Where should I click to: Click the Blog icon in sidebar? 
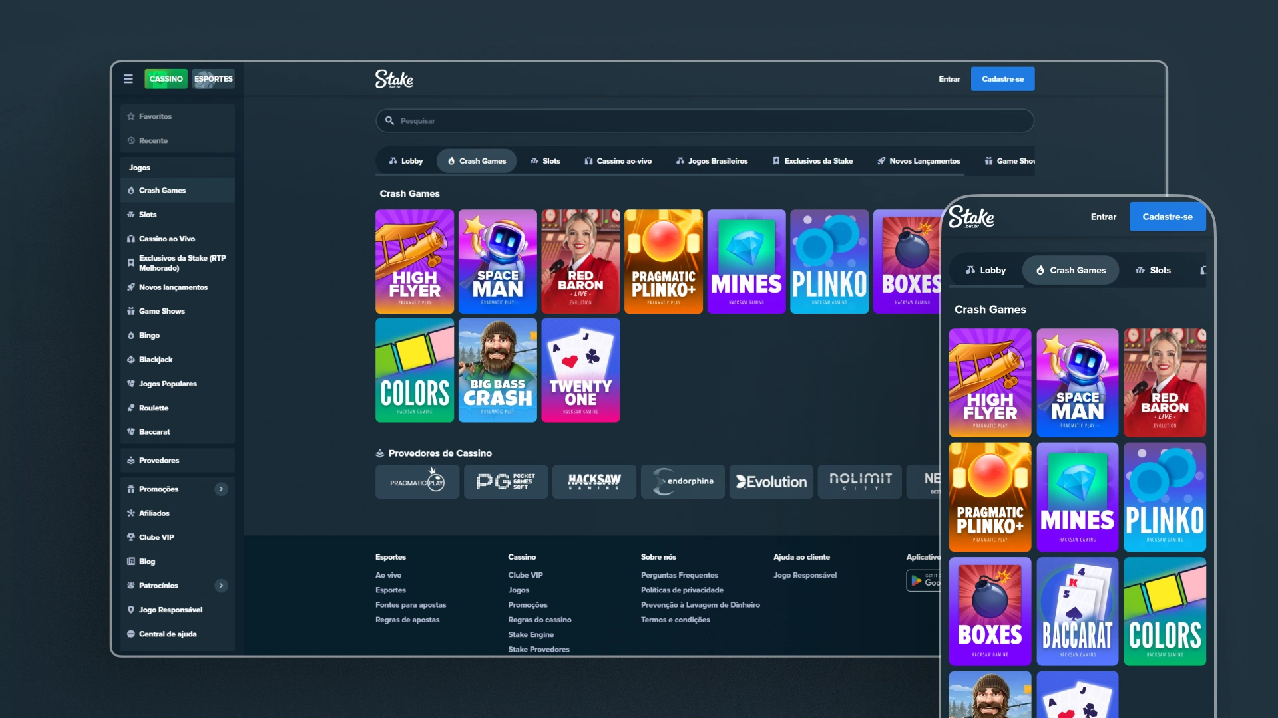pyautogui.click(x=131, y=562)
